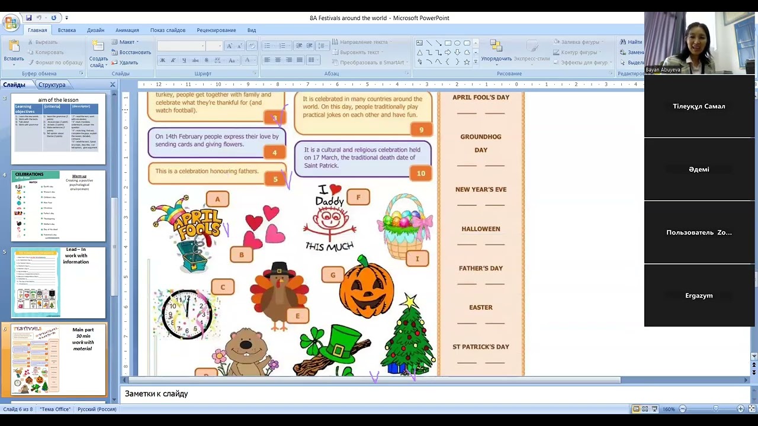Select slide 4 Celebrations thumbnail
Screen dimensions: 758x426
point(58,206)
